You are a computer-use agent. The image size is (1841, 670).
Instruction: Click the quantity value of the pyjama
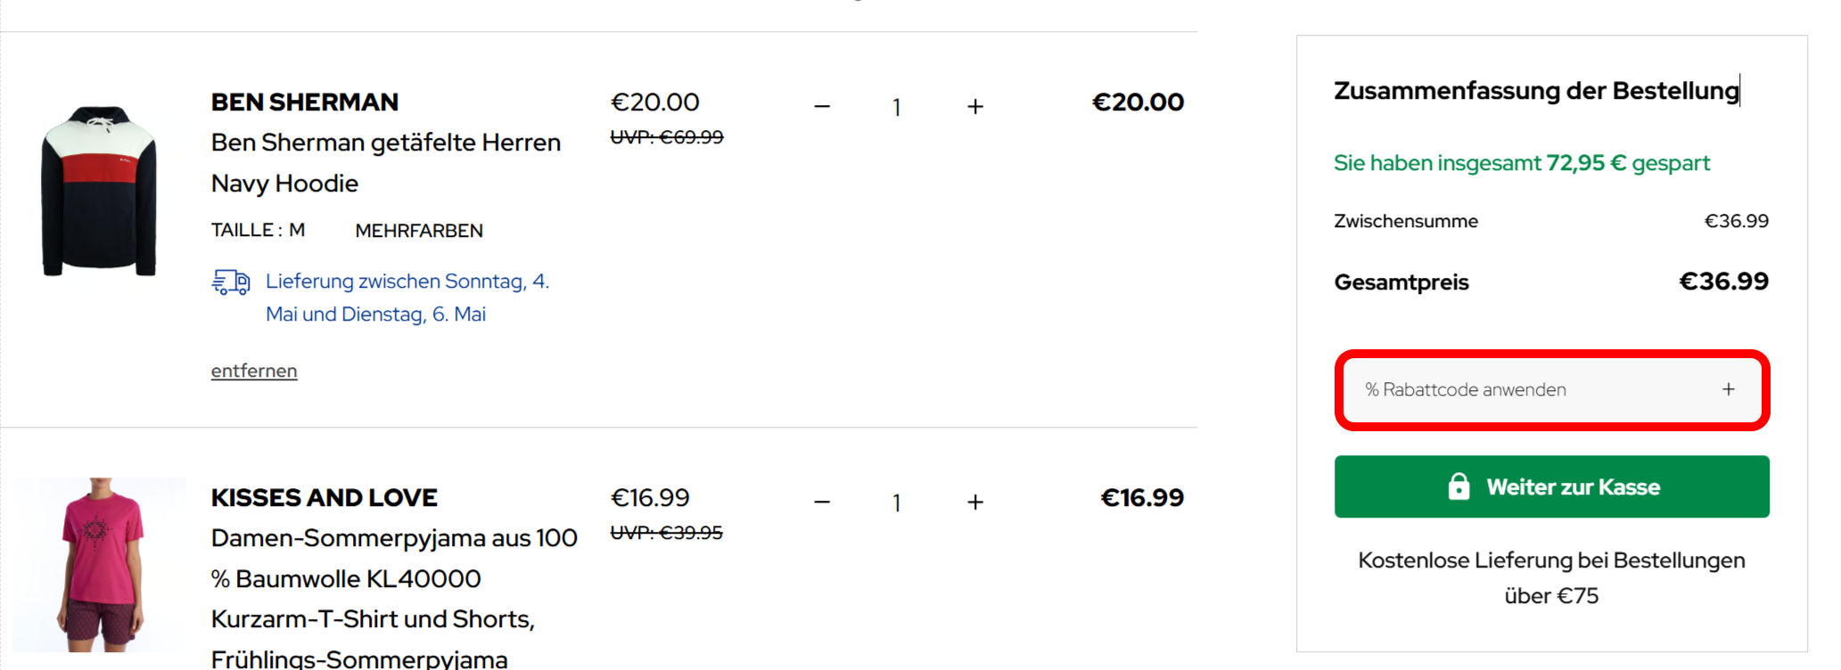point(897,502)
